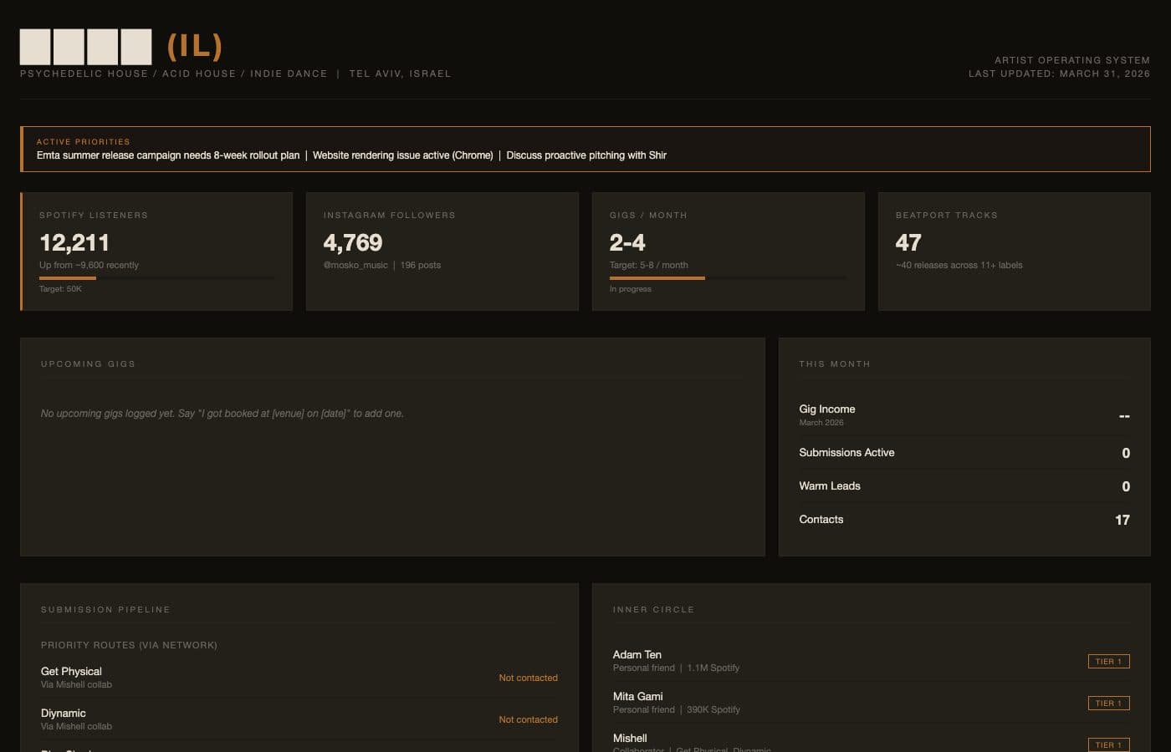Select the Gigs / Month card

[728, 251]
